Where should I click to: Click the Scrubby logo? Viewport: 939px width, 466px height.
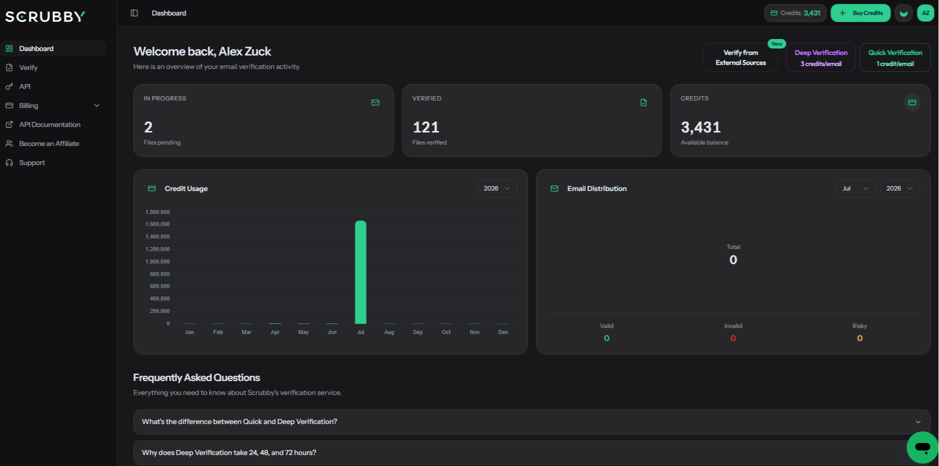[46, 16]
